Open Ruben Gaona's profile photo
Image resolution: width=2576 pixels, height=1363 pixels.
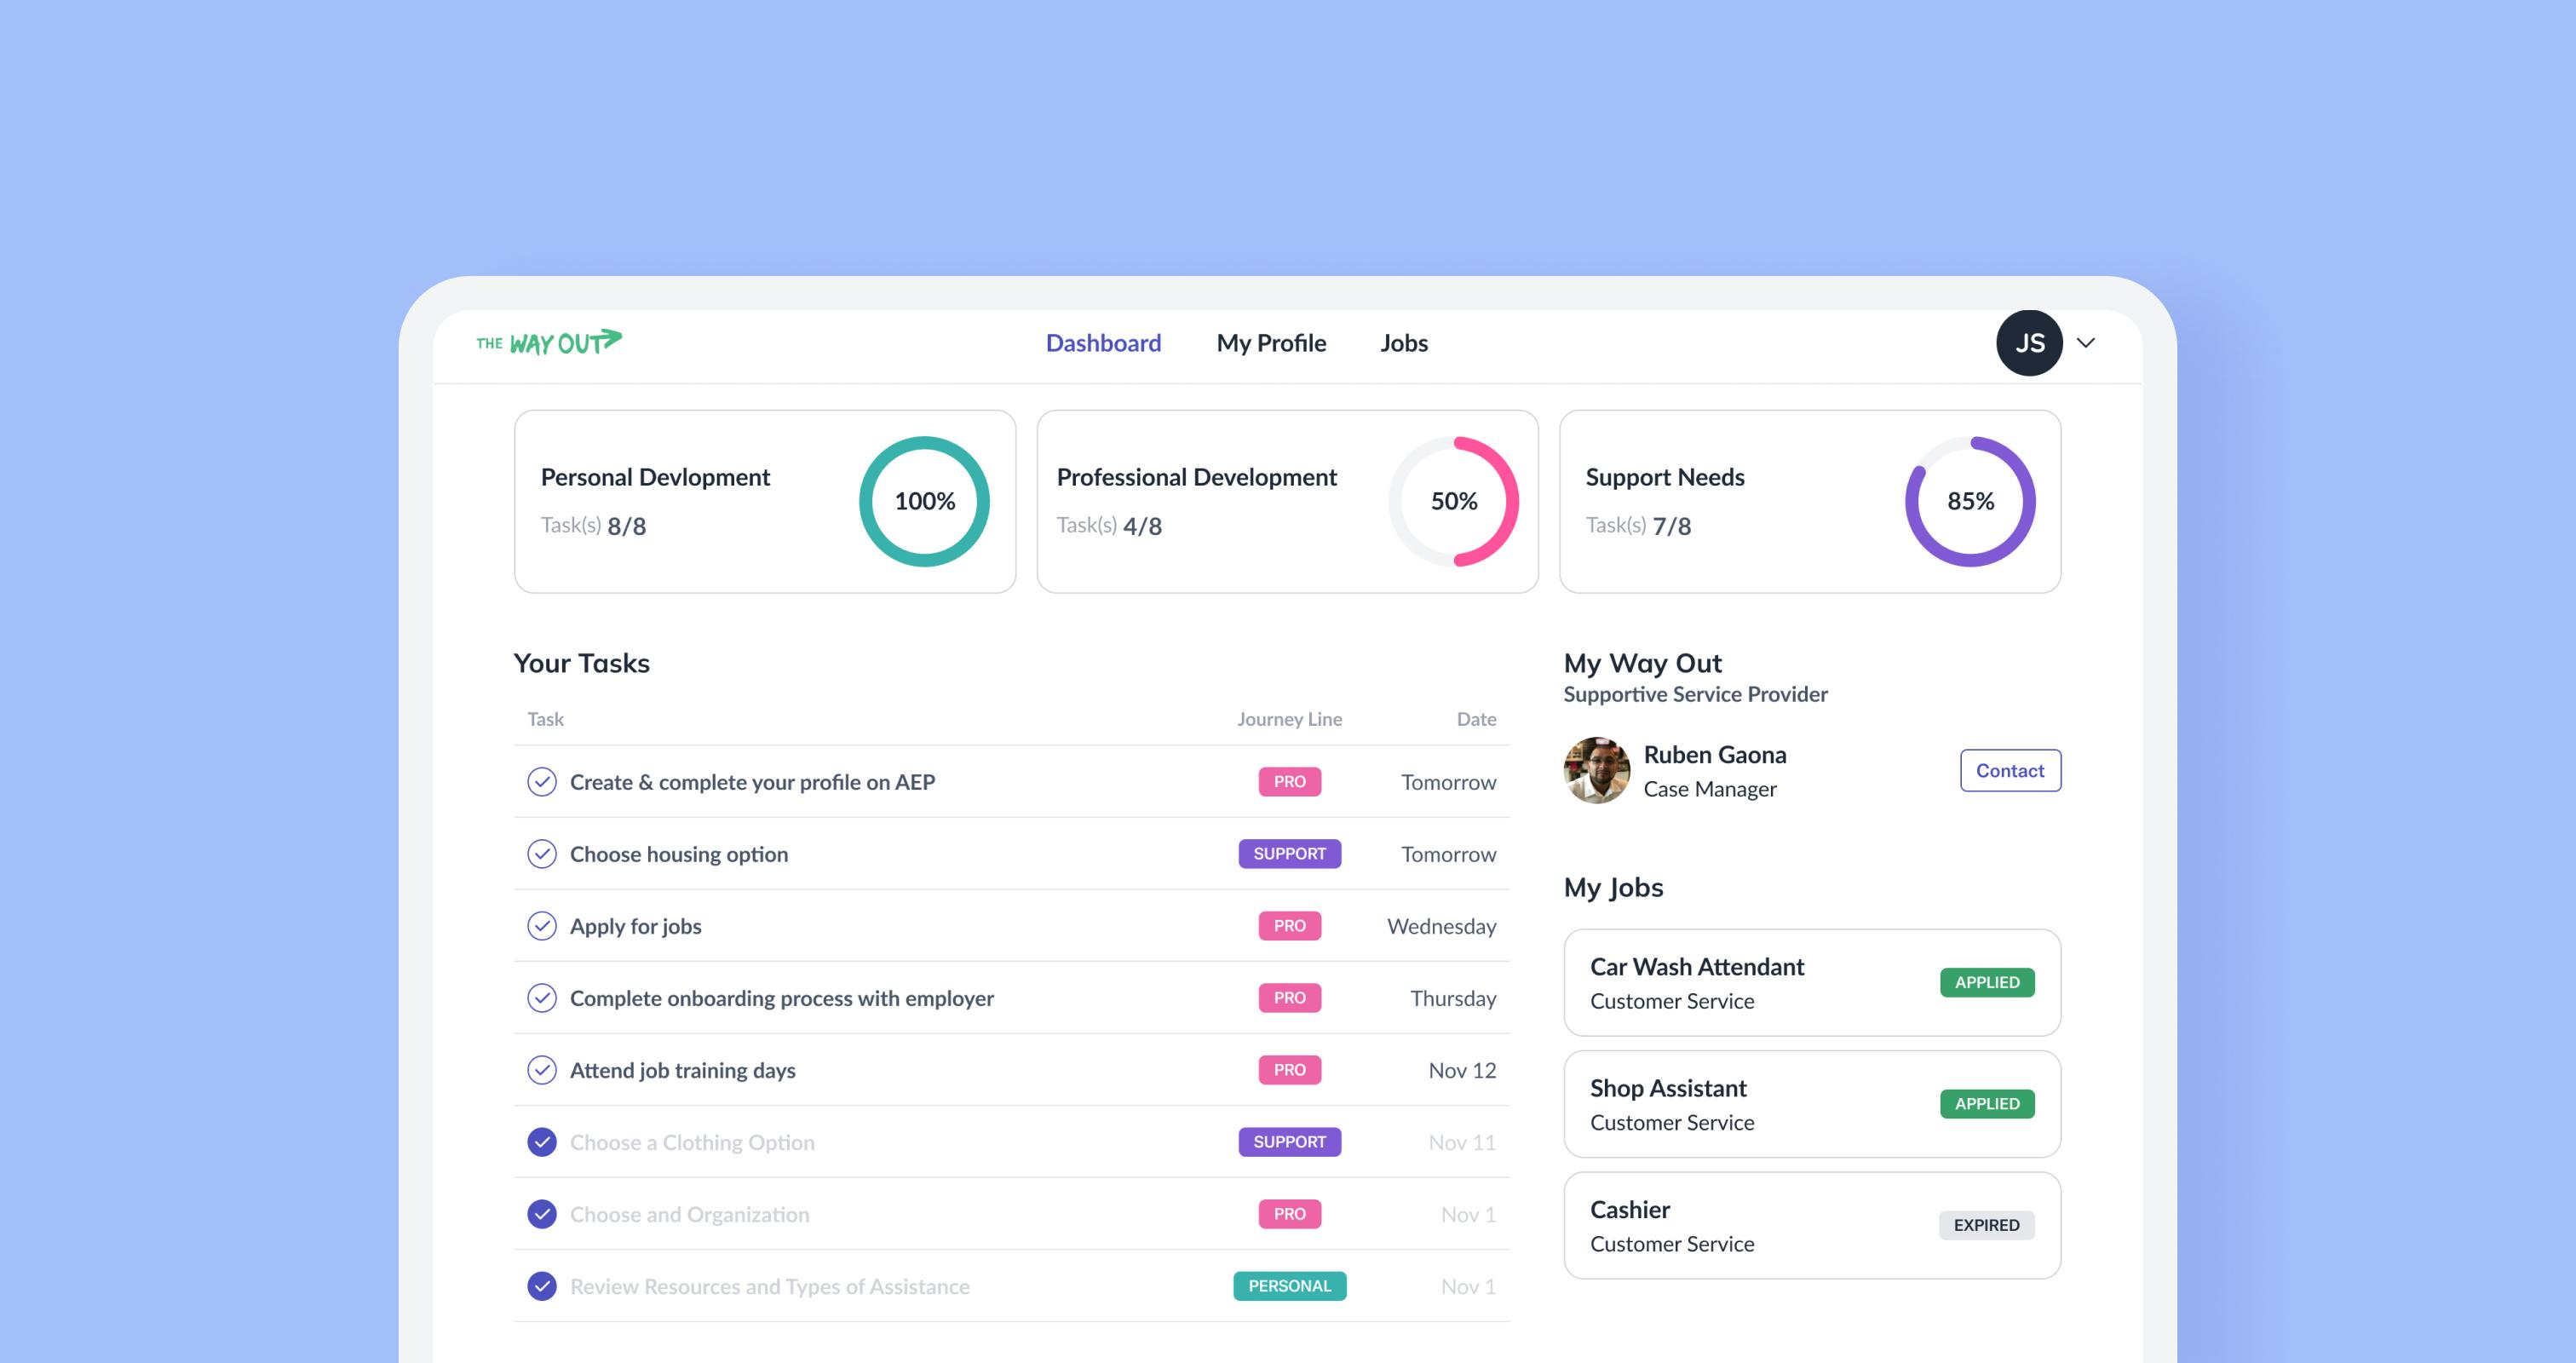[x=1597, y=770]
